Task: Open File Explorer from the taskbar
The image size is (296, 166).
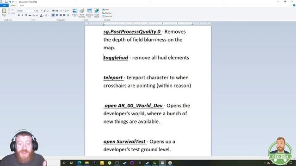Action: click(87, 163)
